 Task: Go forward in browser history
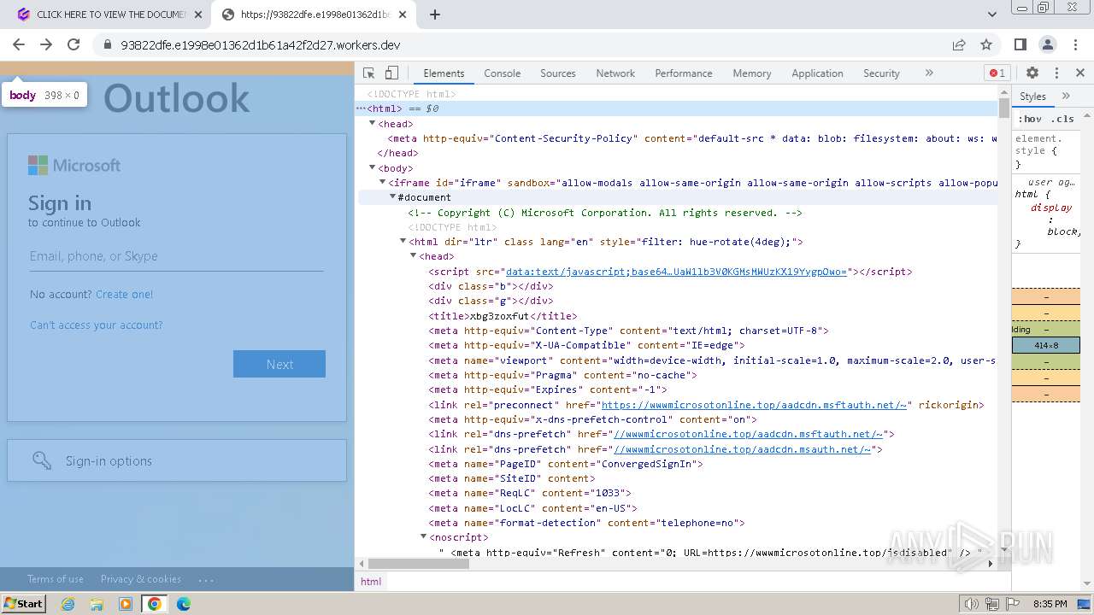(x=46, y=44)
